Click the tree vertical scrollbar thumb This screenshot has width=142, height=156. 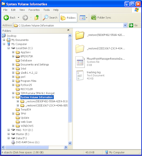[x=70, y=80]
